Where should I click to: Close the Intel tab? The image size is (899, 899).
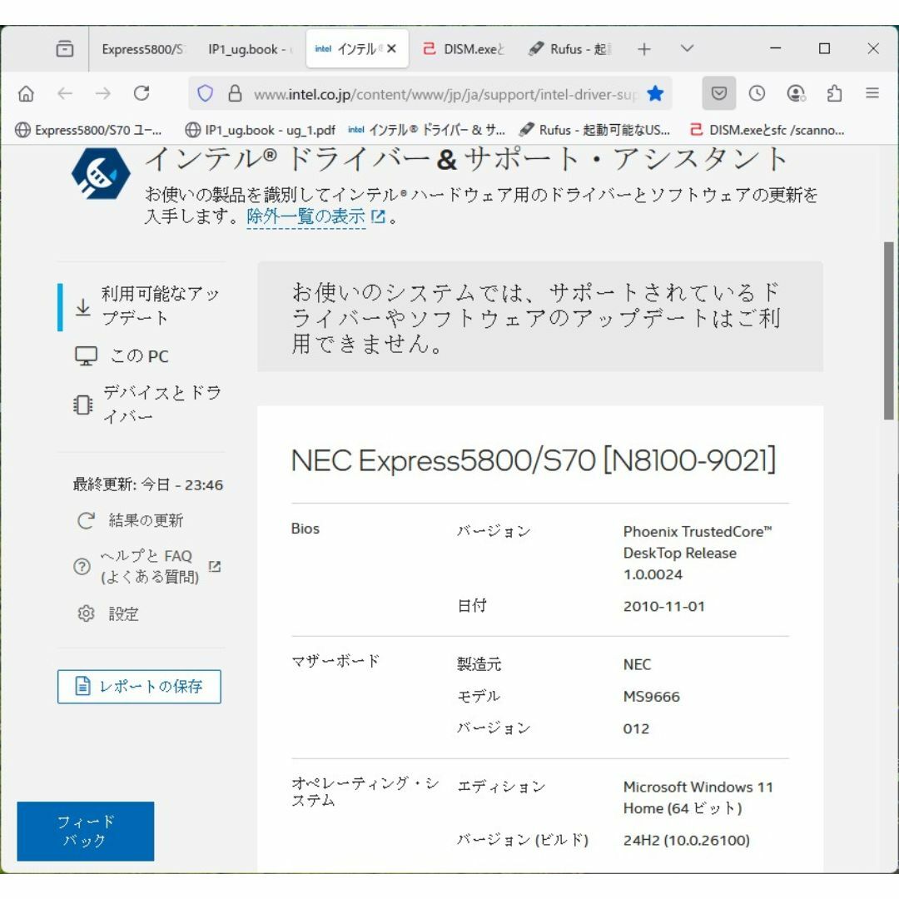click(x=391, y=49)
